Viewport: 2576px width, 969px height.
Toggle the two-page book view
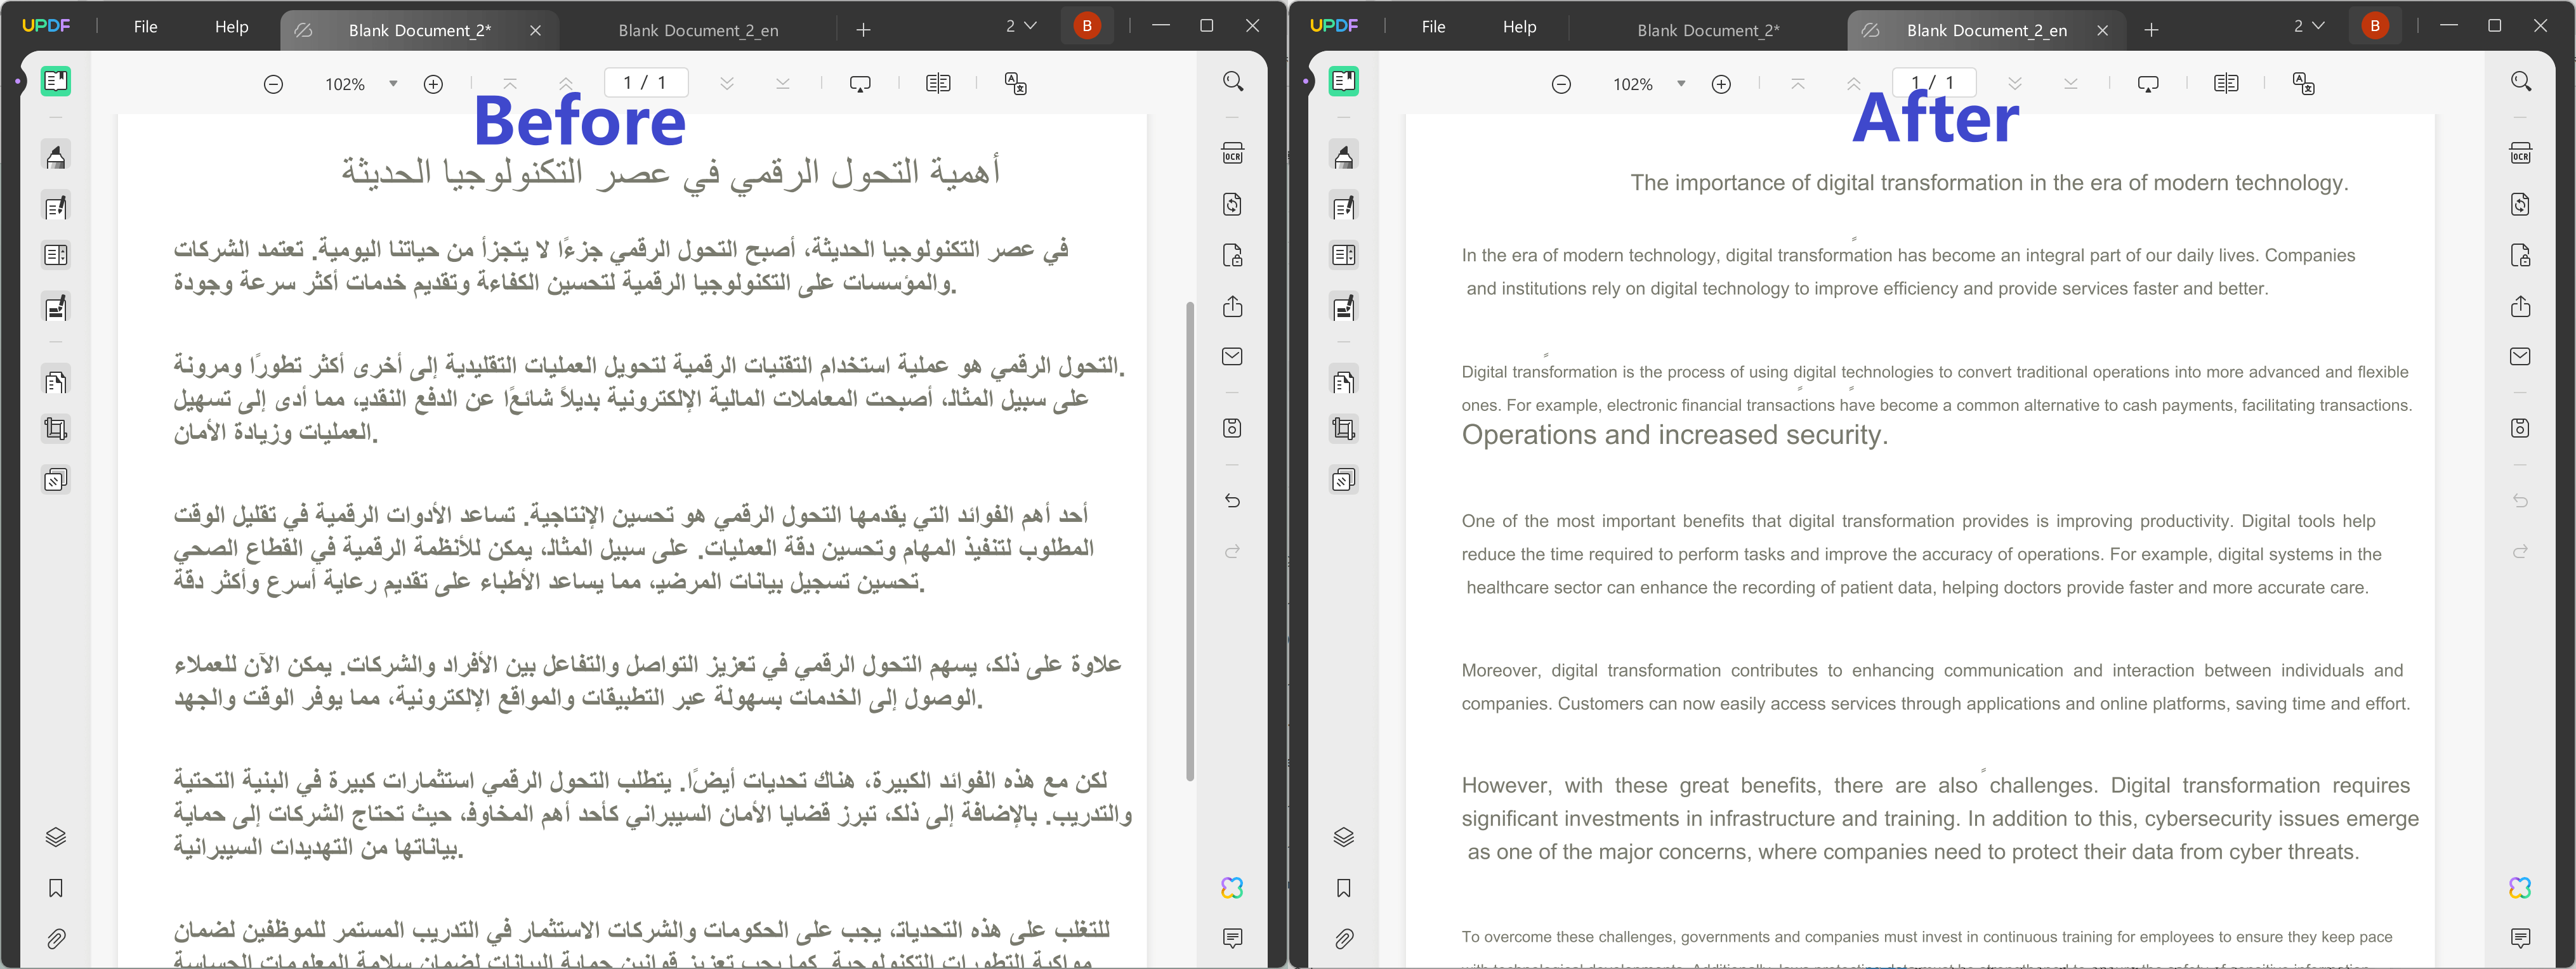click(938, 83)
